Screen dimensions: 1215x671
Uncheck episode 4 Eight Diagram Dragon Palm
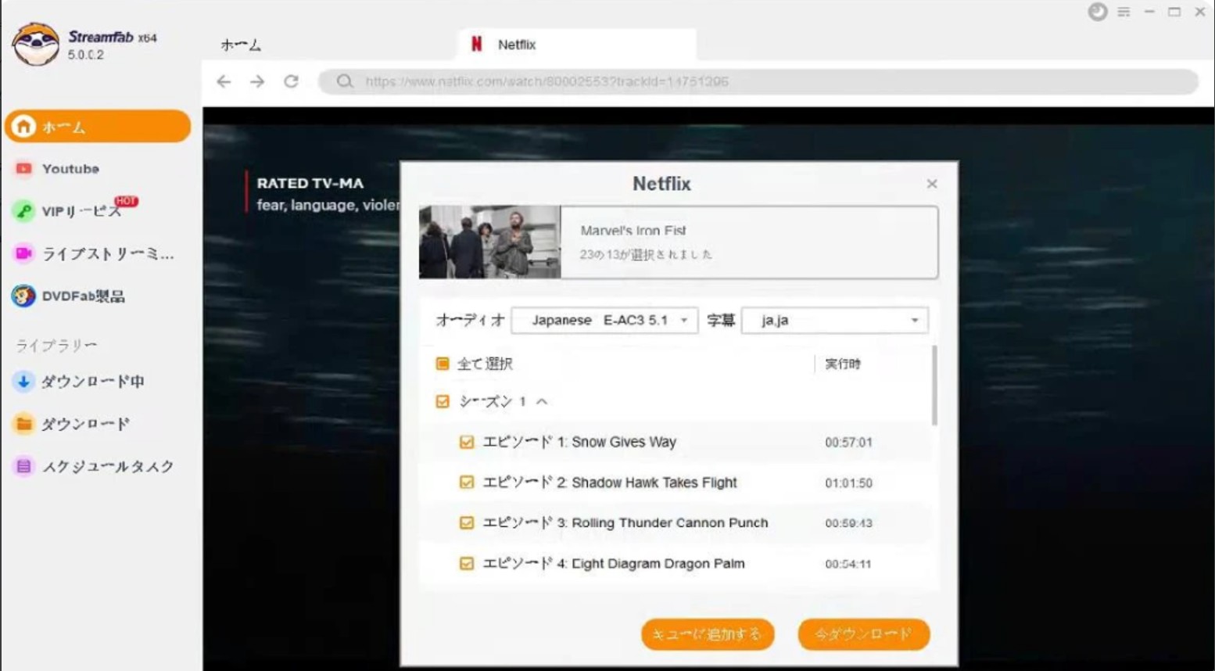coord(467,563)
